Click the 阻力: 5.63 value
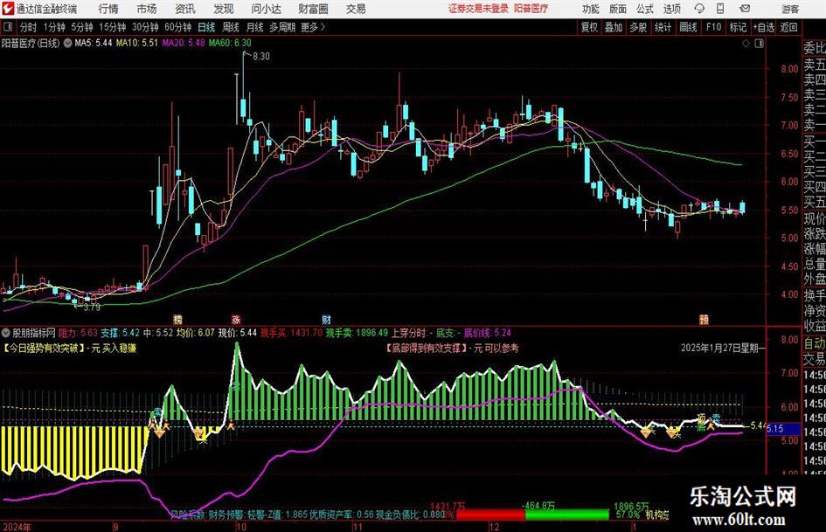Screen dimensions: 826x532 pyautogui.click(x=78, y=333)
